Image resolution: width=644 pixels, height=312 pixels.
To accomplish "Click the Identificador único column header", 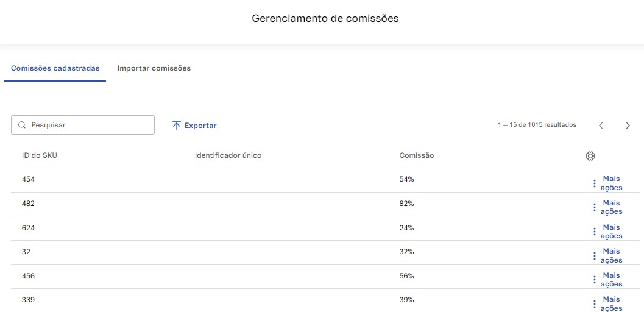I will [x=228, y=155].
